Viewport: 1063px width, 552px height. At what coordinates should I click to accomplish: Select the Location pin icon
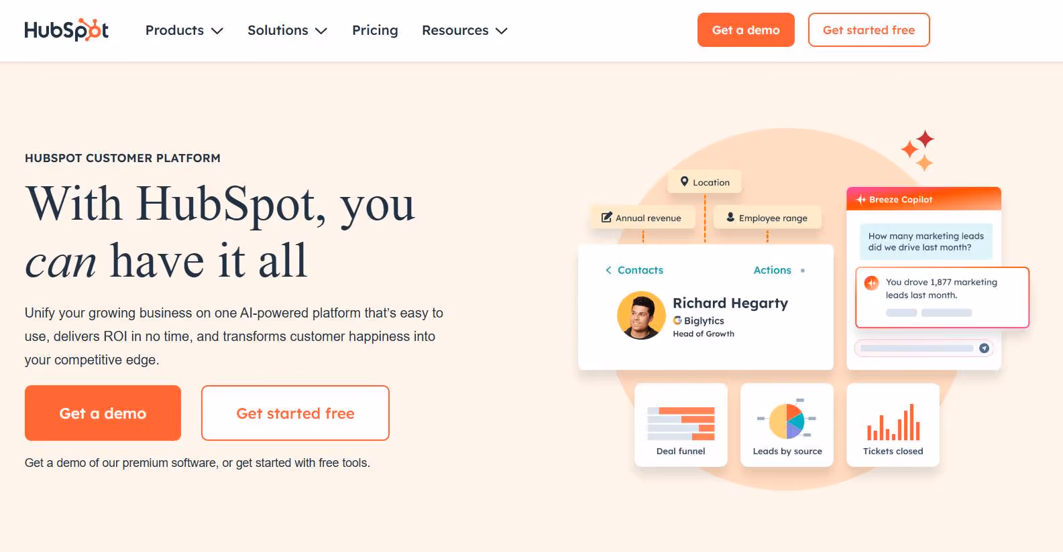pyautogui.click(x=685, y=182)
